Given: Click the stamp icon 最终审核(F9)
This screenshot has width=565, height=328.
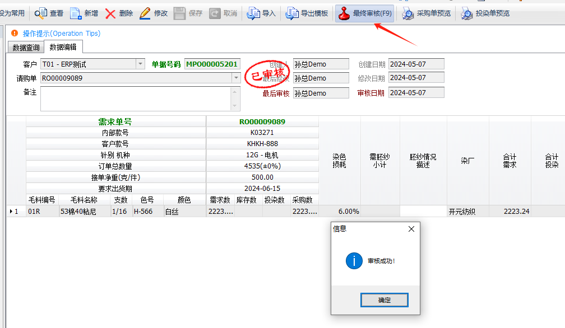Looking at the screenshot, I should [344, 13].
